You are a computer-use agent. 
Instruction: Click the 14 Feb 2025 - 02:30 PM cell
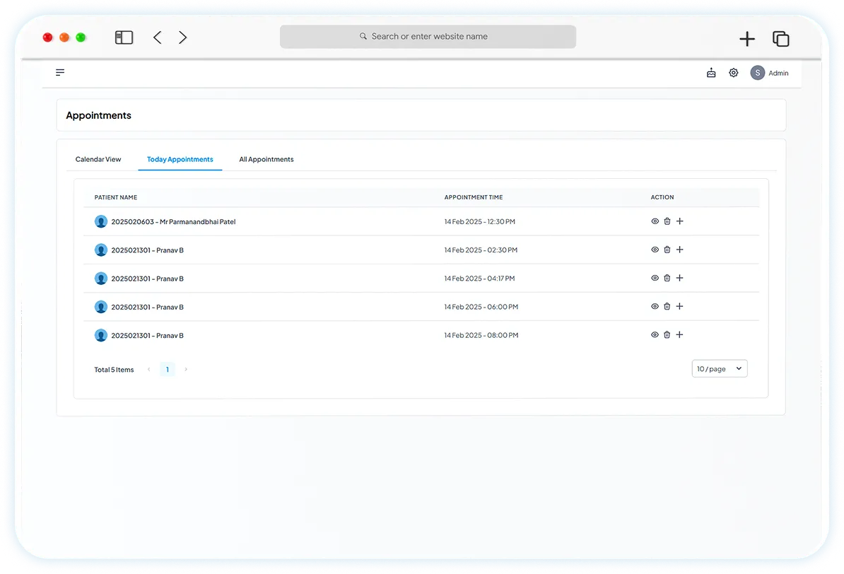pos(481,250)
